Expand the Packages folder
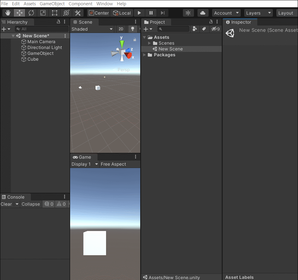Viewport: 298px width, 280px height. [144, 55]
